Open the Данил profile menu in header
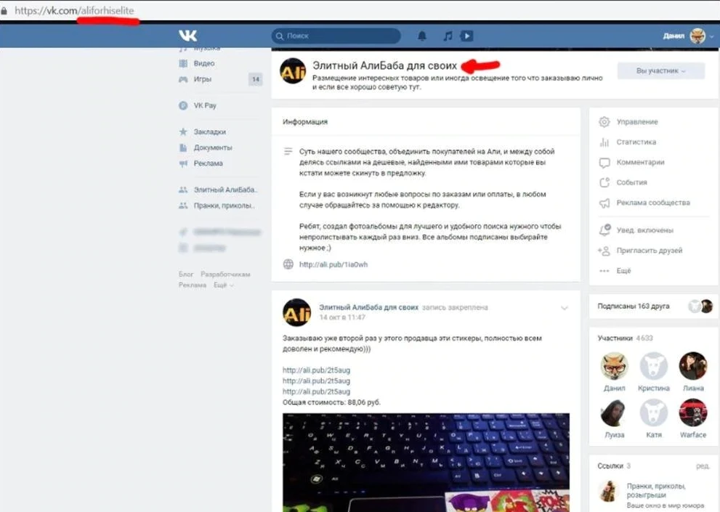 coord(688,36)
